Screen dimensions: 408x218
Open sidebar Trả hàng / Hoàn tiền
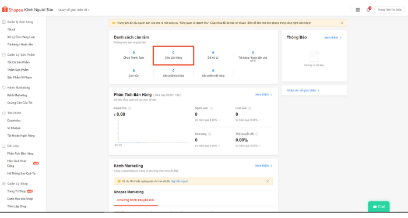point(20,45)
